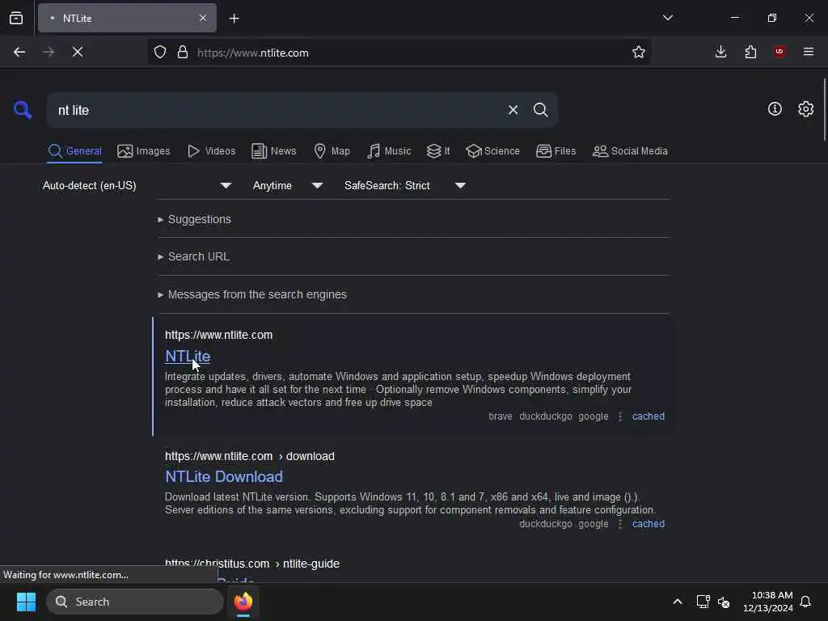
Task: Open search Preferences gear icon
Action: click(x=806, y=109)
